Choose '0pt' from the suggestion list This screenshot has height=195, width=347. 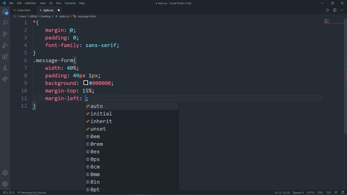coord(132,190)
